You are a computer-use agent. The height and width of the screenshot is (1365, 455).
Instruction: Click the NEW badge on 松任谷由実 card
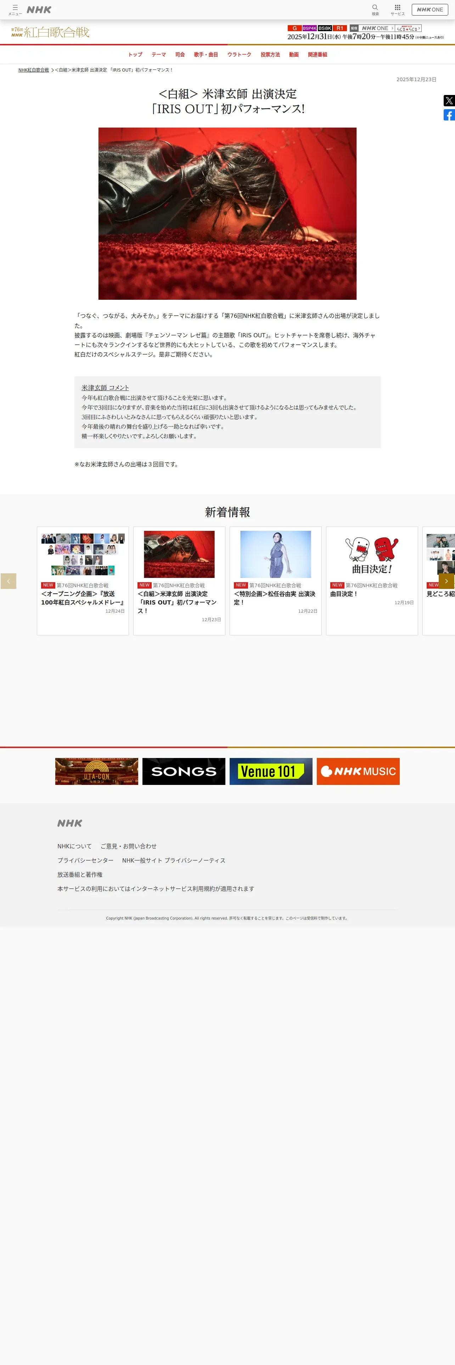pos(241,585)
